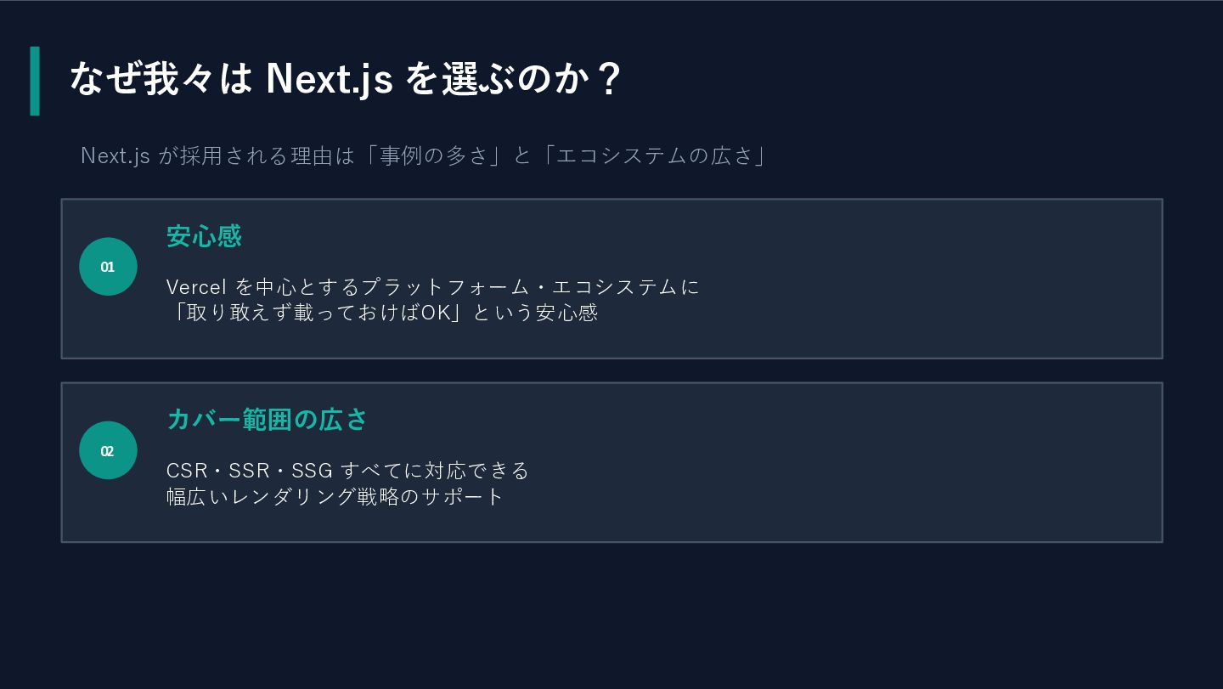Click 「エコシステムの広さ」 in the subtitle
The image size is (1223, 689).
pos(655,155)
